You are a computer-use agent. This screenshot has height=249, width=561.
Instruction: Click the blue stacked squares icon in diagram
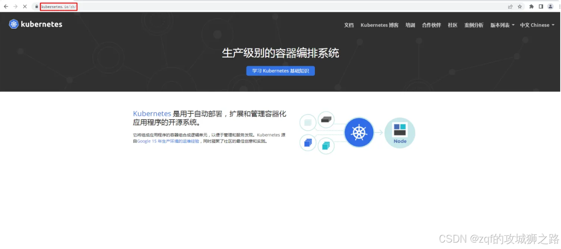[308, 142]
